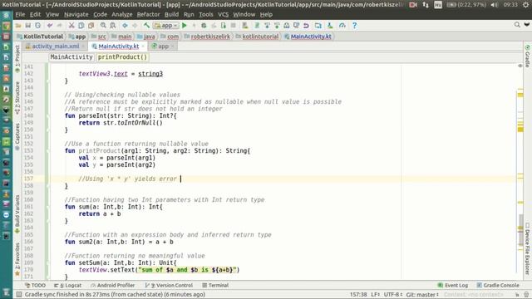Click the Make Project hammer icon

pyautogui.click(x=146, y=26)
